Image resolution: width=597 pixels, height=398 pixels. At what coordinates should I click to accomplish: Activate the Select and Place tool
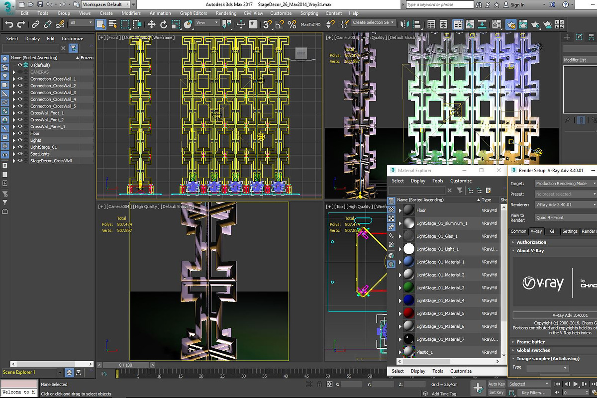(188, 24)
